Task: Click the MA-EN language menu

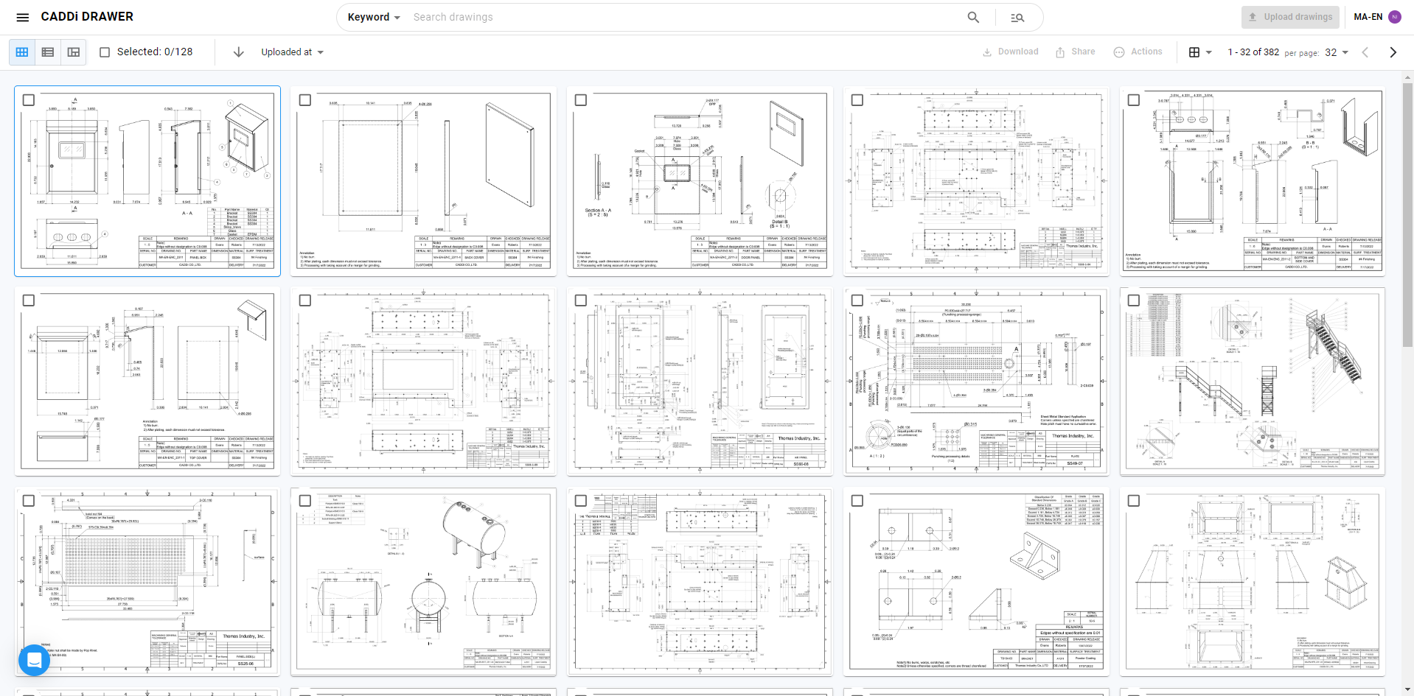Action: 1369,16
